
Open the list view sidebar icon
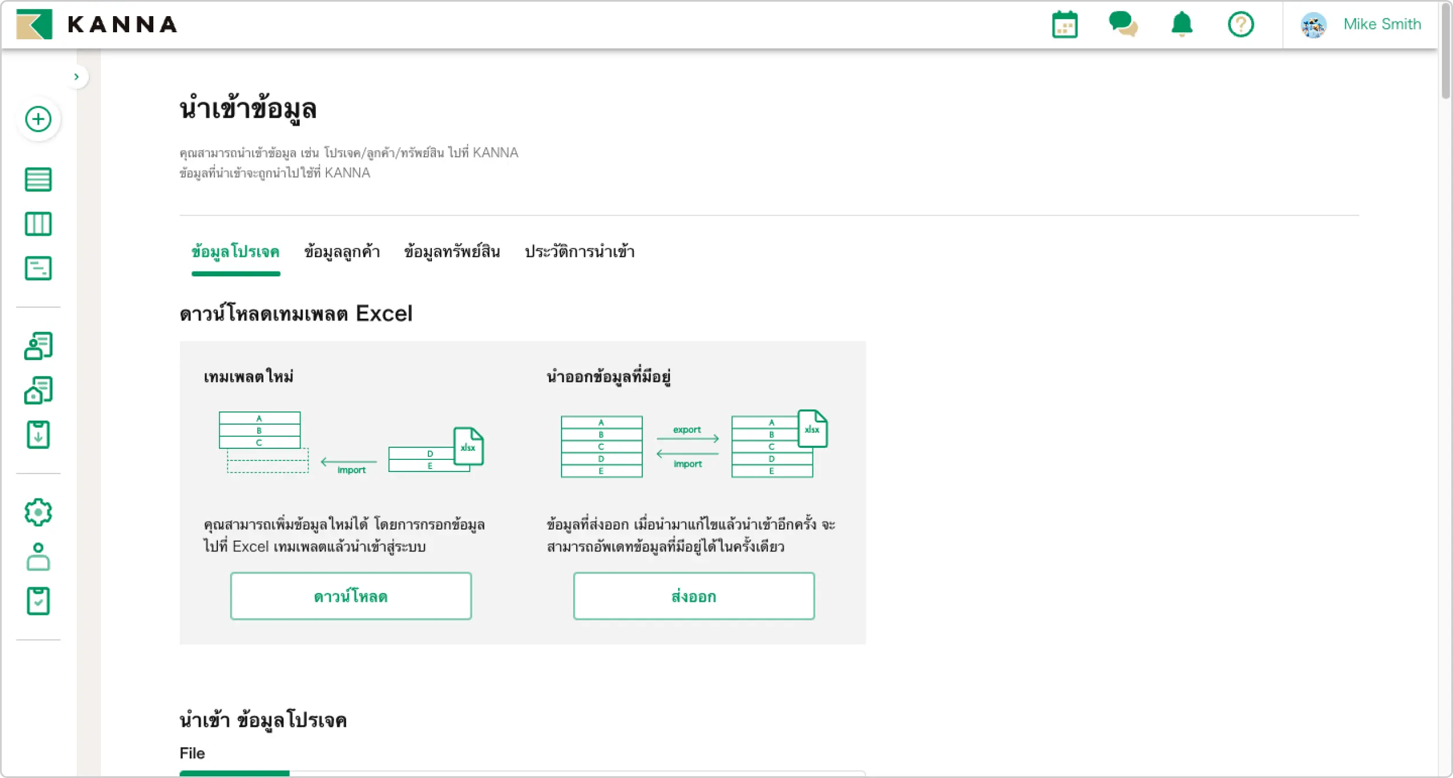coord(38,179)
